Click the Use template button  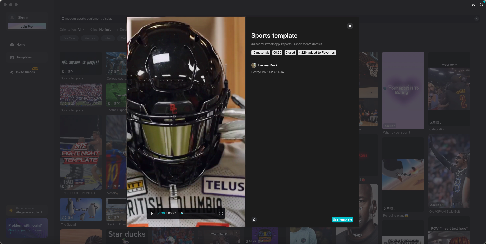pyautogui.click(x=342, y=219)
